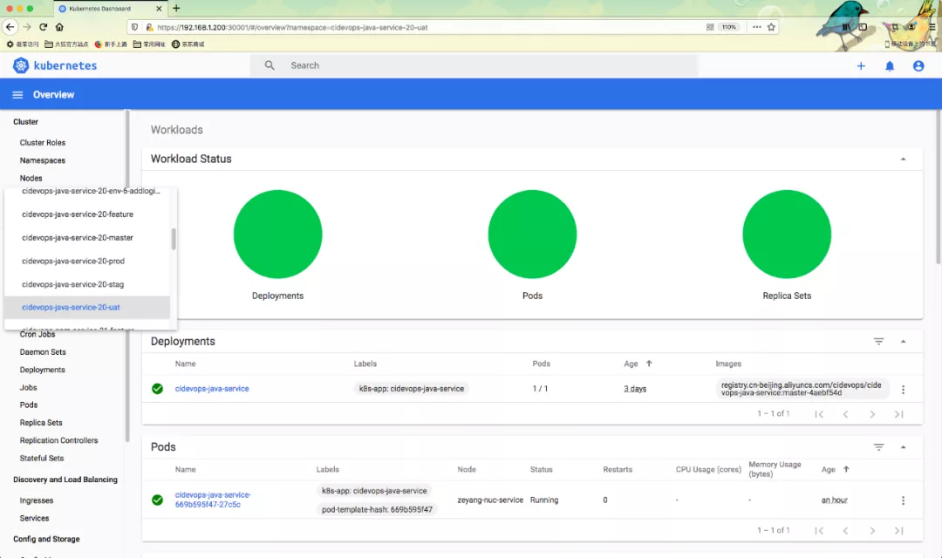Go to Ingresses in the sidebar

[37, 500]
